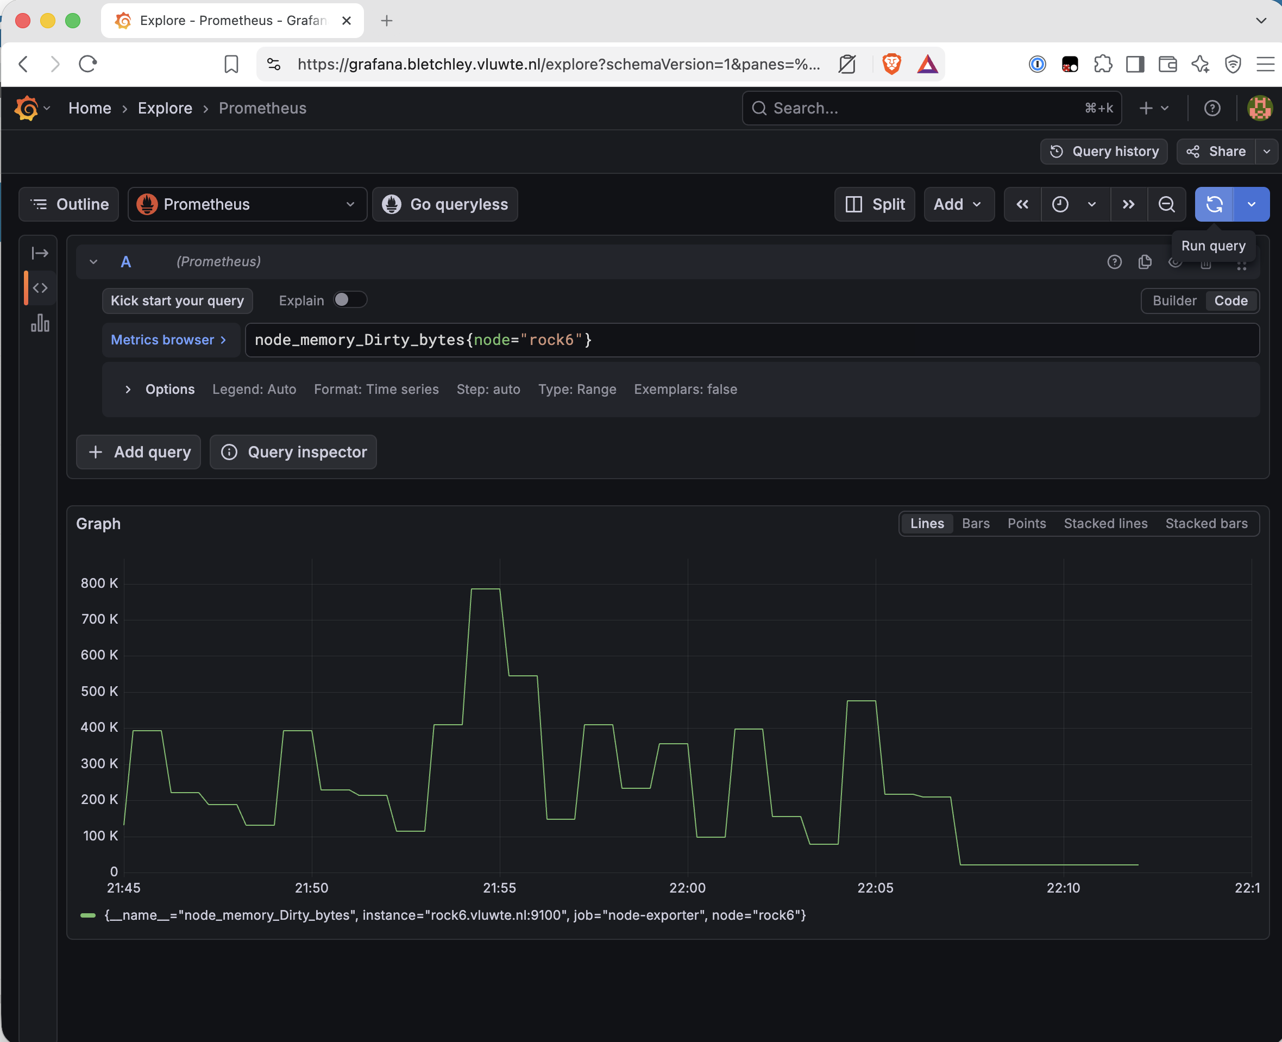Open the query help icon in row A
This screenshot has height=1042, width=1282.
coord(1115,262)
